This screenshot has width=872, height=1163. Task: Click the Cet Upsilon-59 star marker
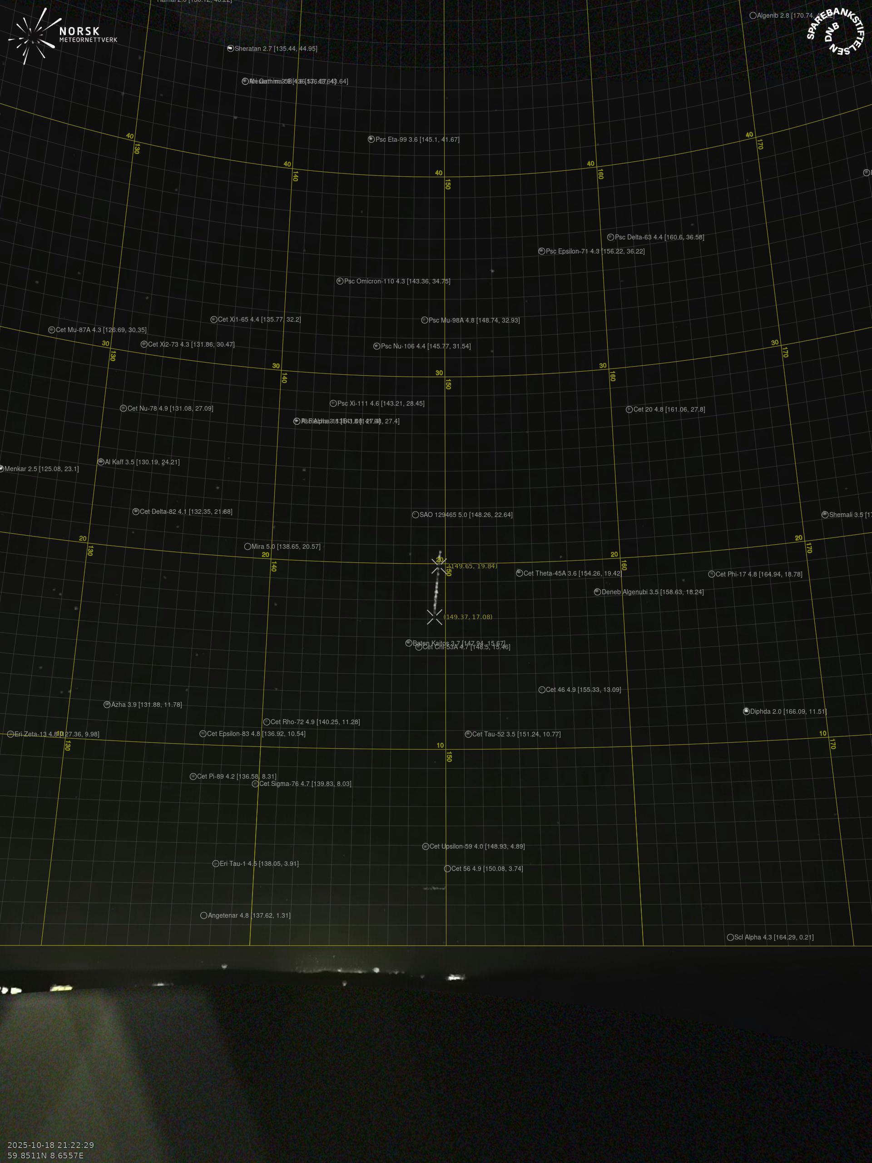click(425, 846)
